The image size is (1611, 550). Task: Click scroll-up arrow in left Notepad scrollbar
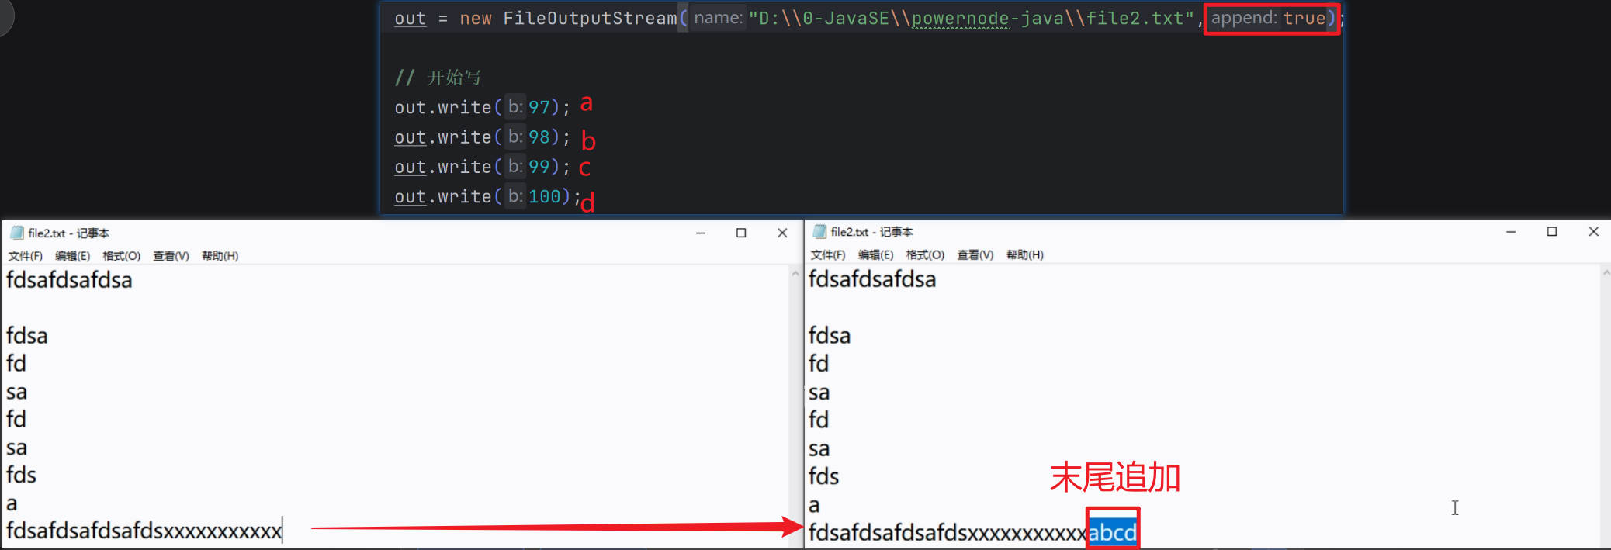coord(795,274)
